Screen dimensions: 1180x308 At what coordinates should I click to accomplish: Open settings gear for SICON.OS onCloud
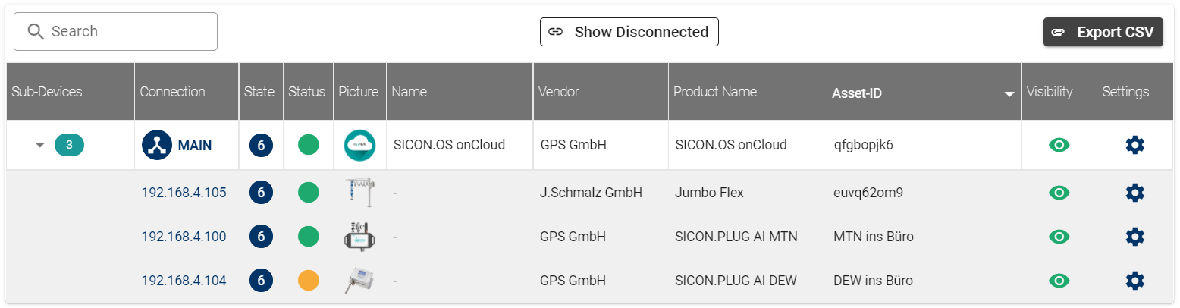[x=1134, y=145]
